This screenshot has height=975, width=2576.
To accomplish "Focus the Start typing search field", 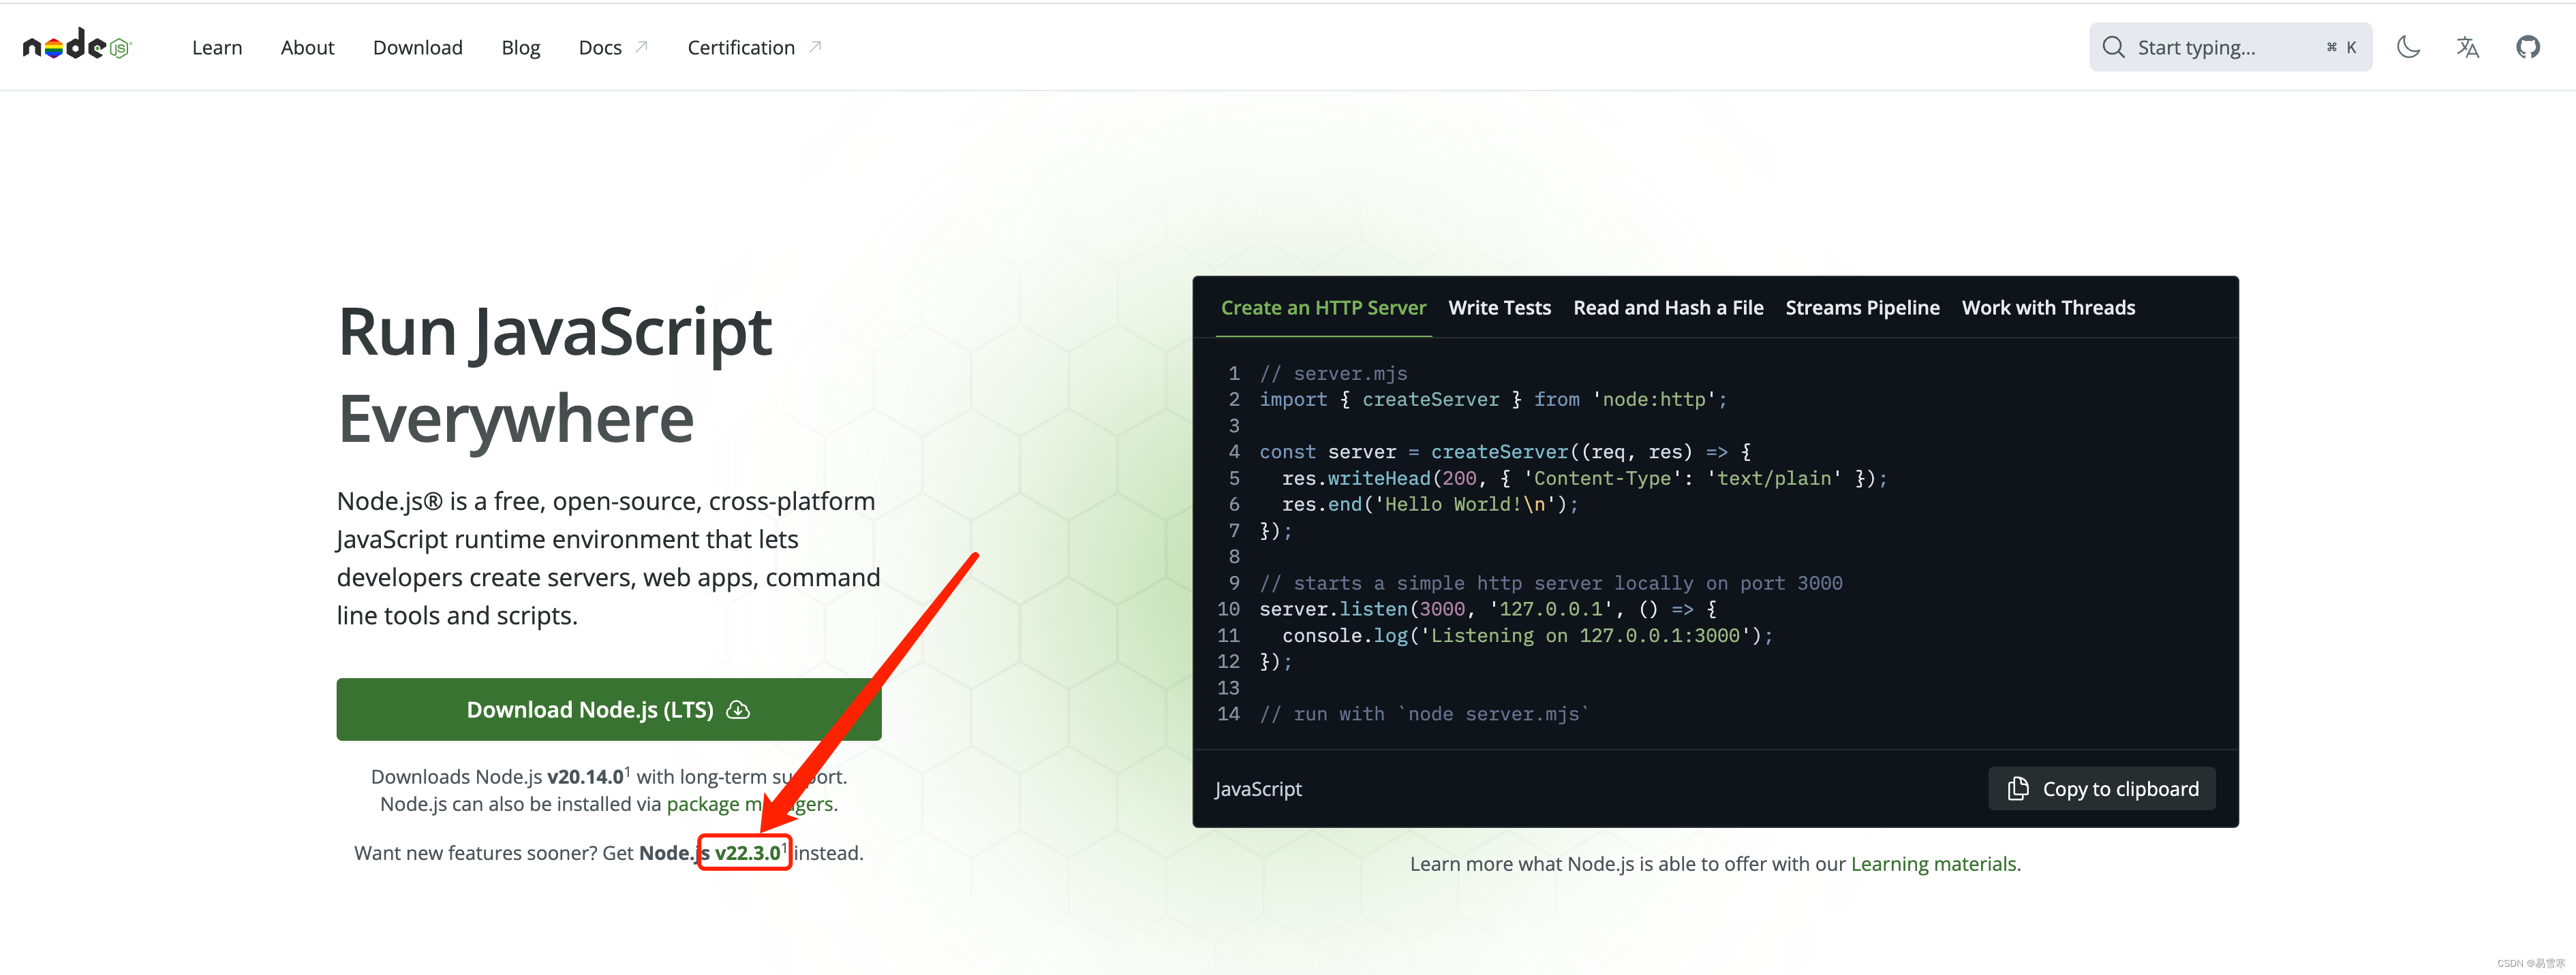I will pyautogui.click(x=2220, y=47).
